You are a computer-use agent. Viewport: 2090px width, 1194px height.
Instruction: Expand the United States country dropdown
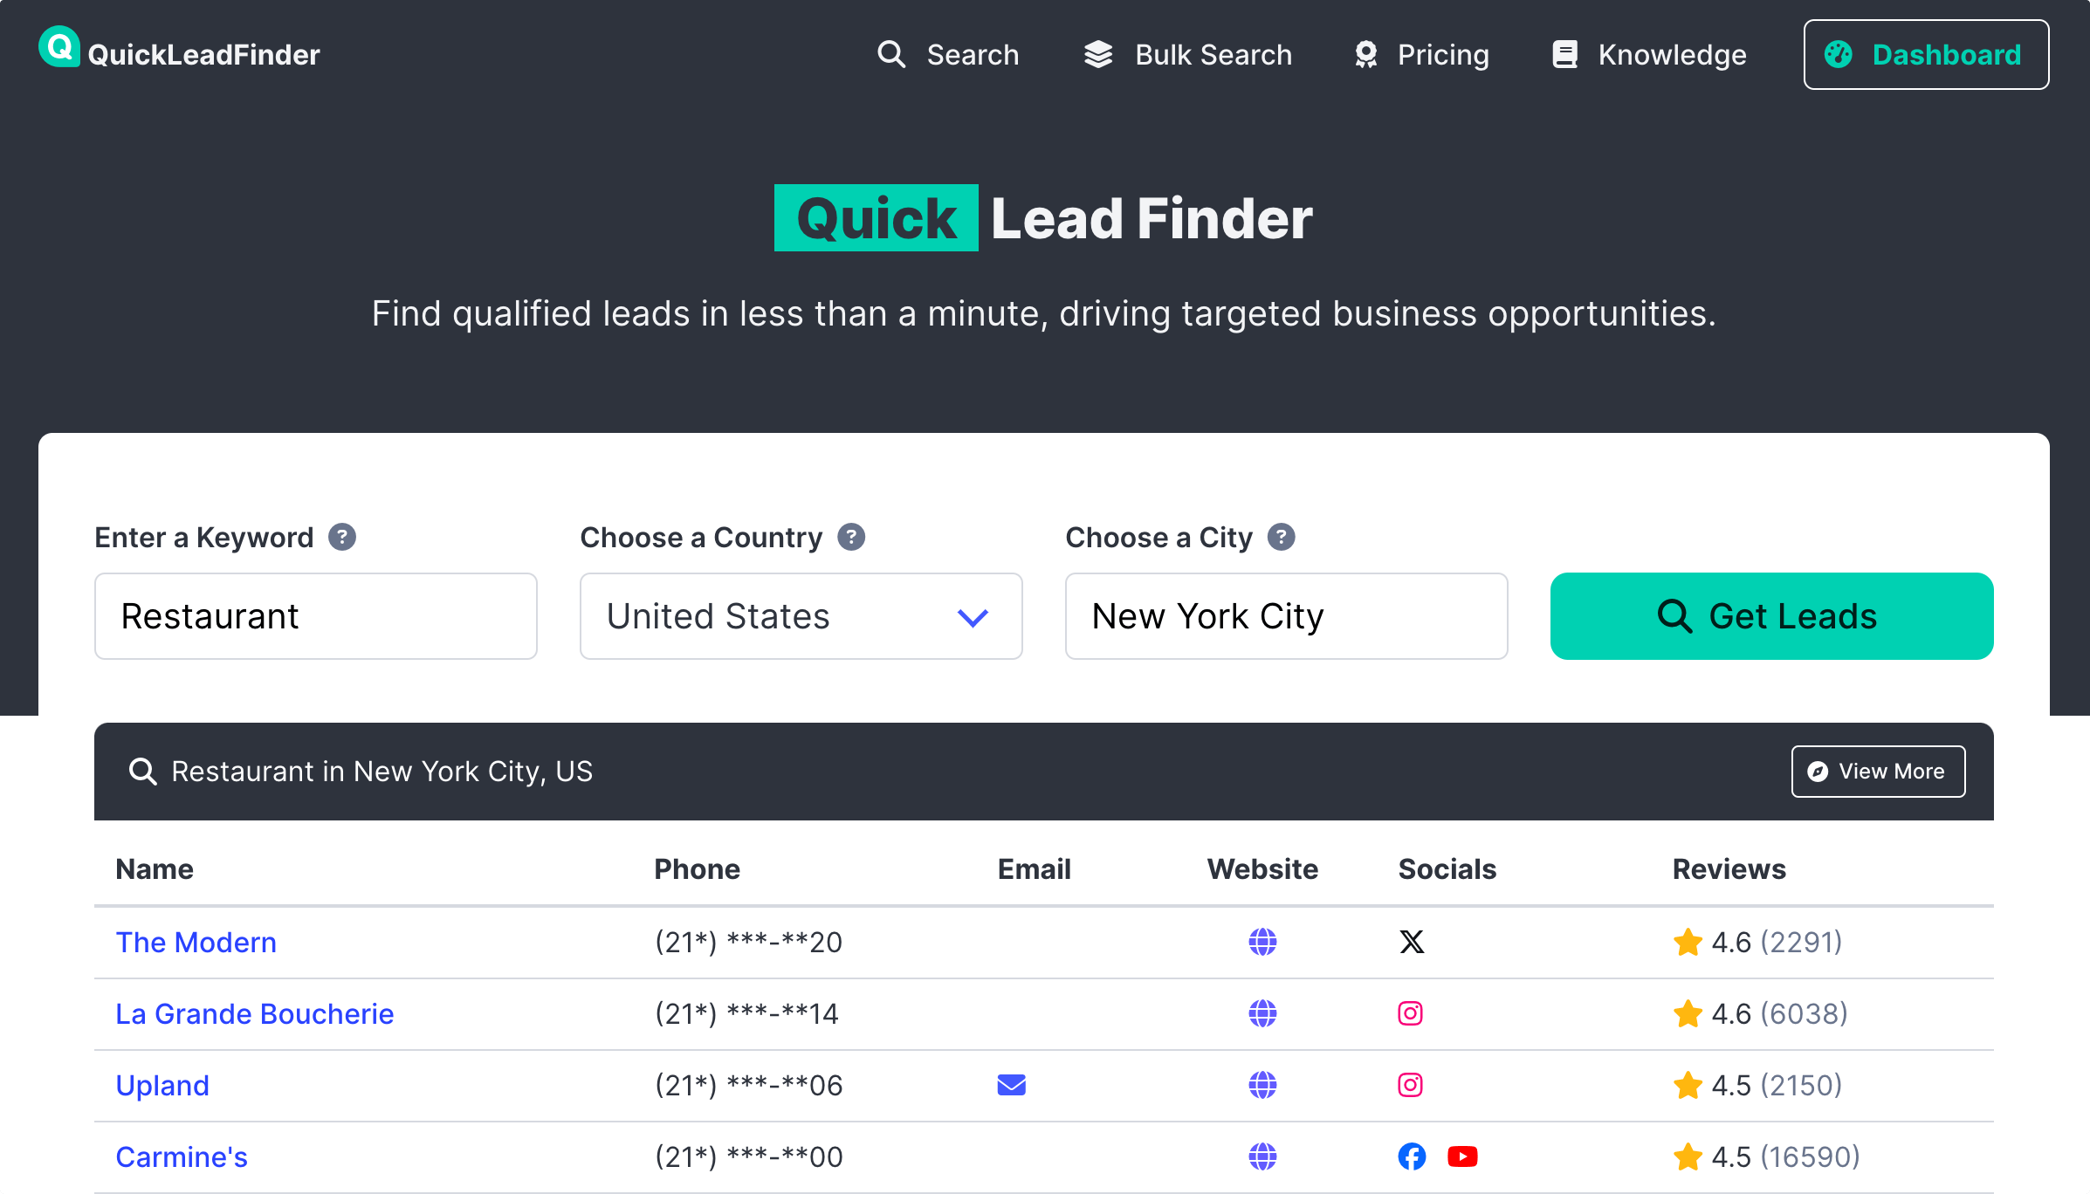(801, 616)
